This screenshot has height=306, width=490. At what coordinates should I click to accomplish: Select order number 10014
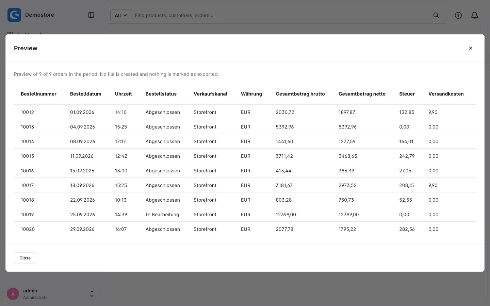point(27,141)
